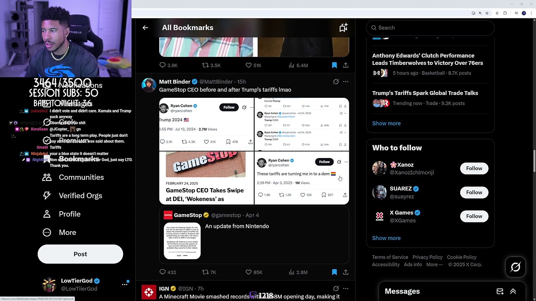Follow the Xanoz account
Viewport: 536px width, 301px height.
tap(474, 168)
